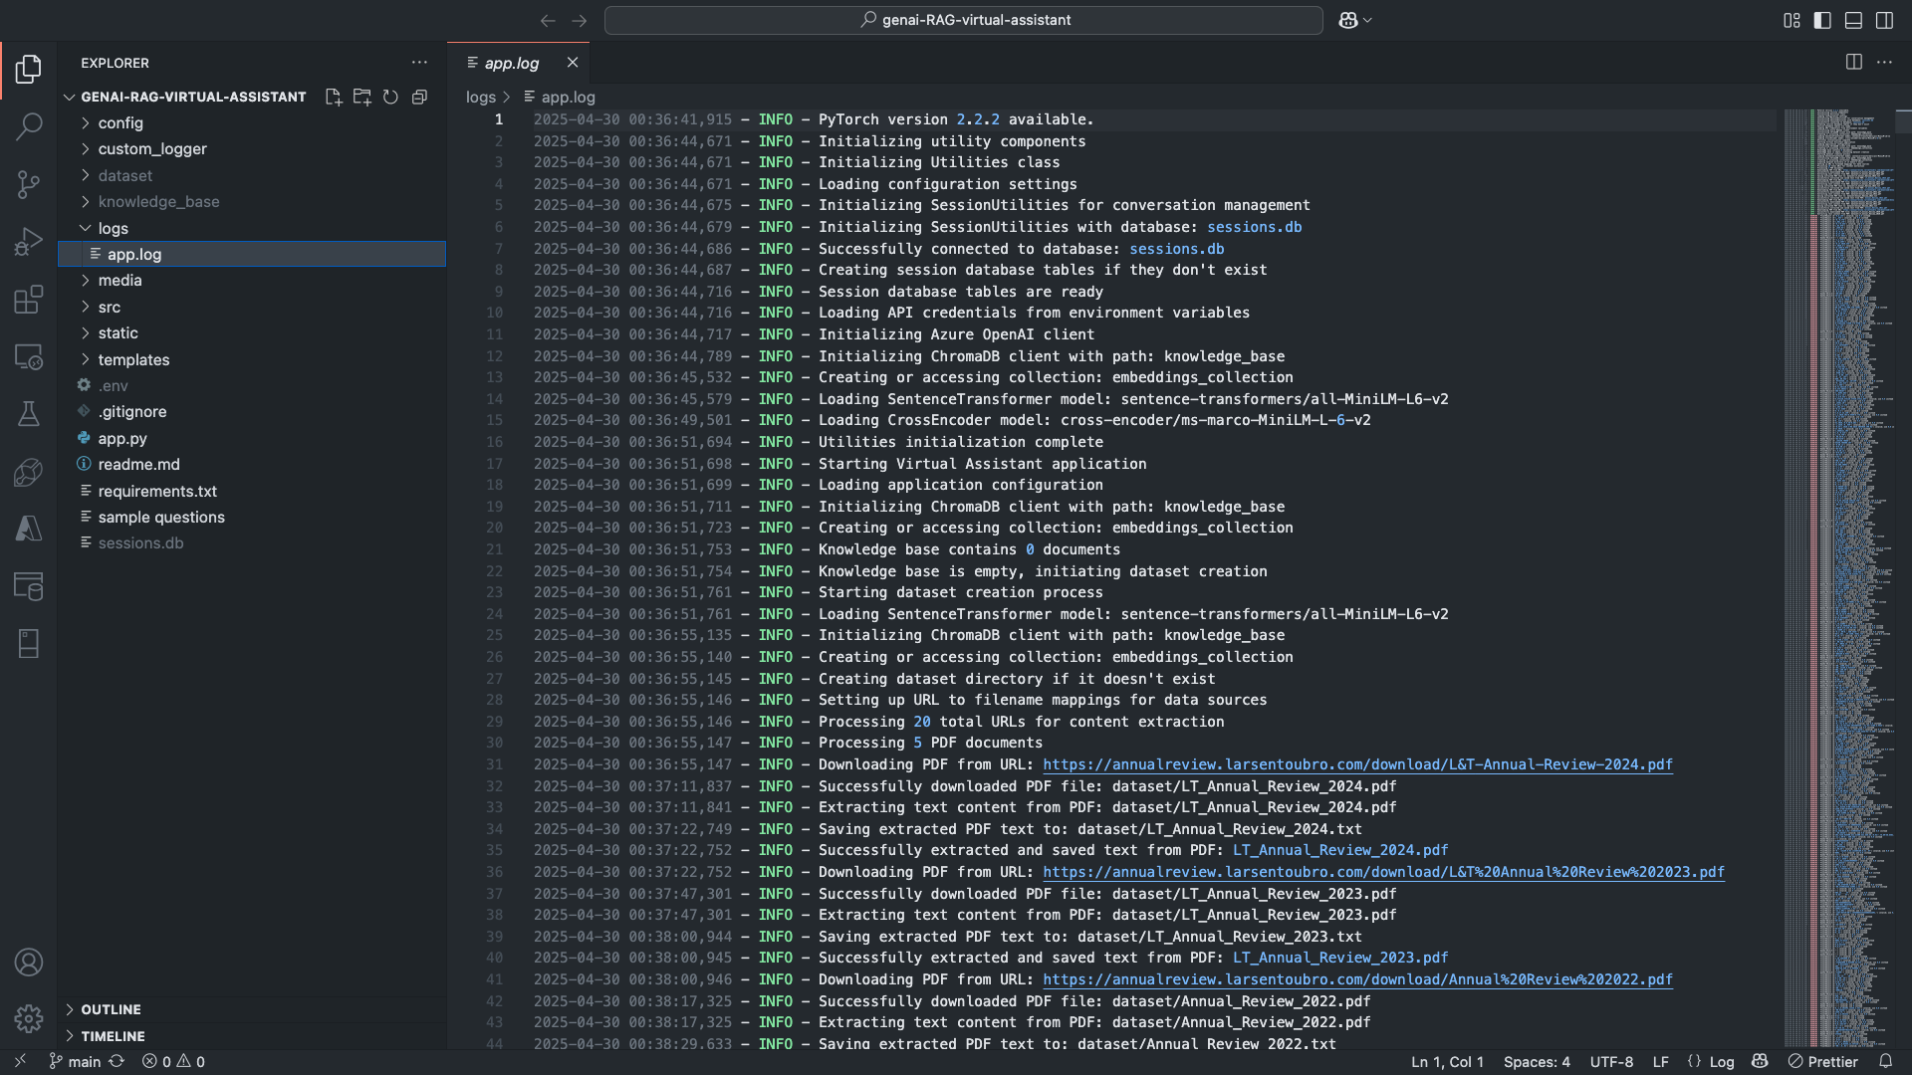Collapse the logs folder
This screenshot has width=1912, height=1075.
[252, 228]
